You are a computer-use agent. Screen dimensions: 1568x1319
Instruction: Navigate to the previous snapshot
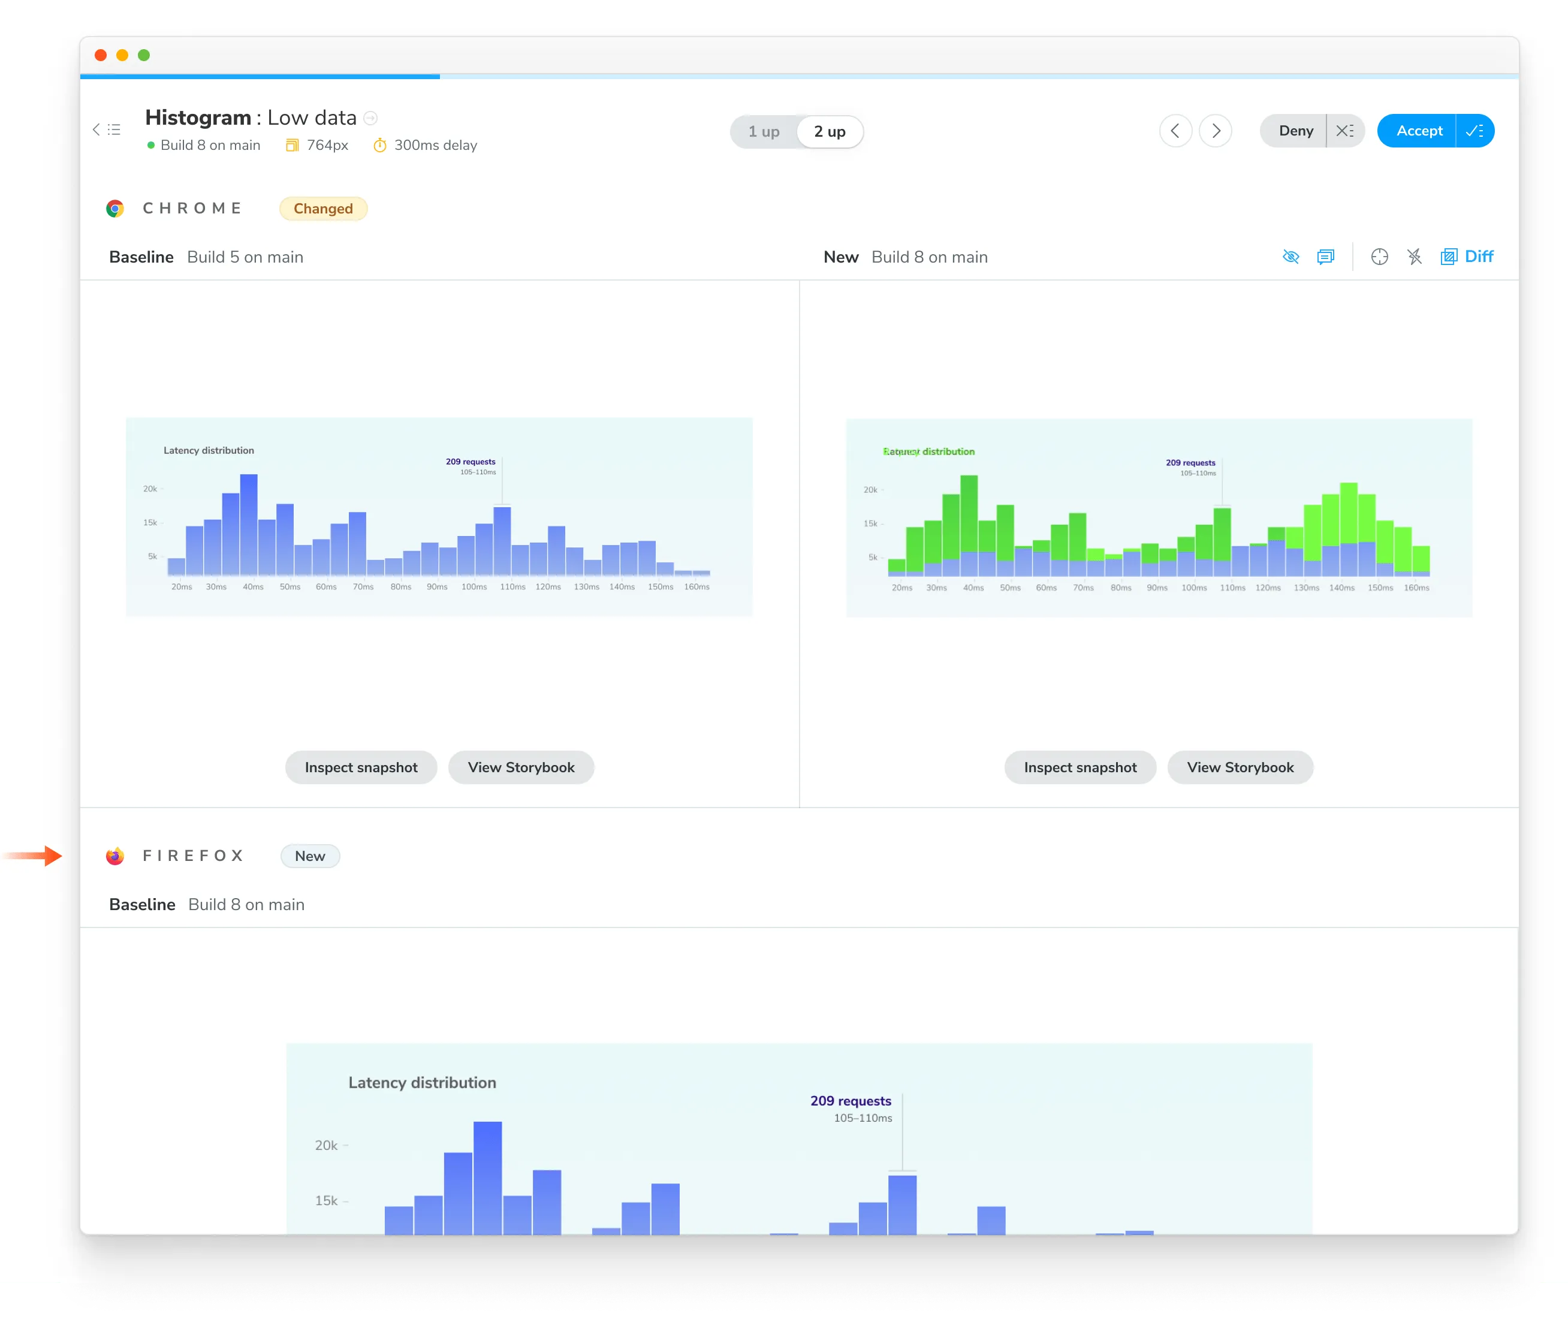click(1174, 131)
